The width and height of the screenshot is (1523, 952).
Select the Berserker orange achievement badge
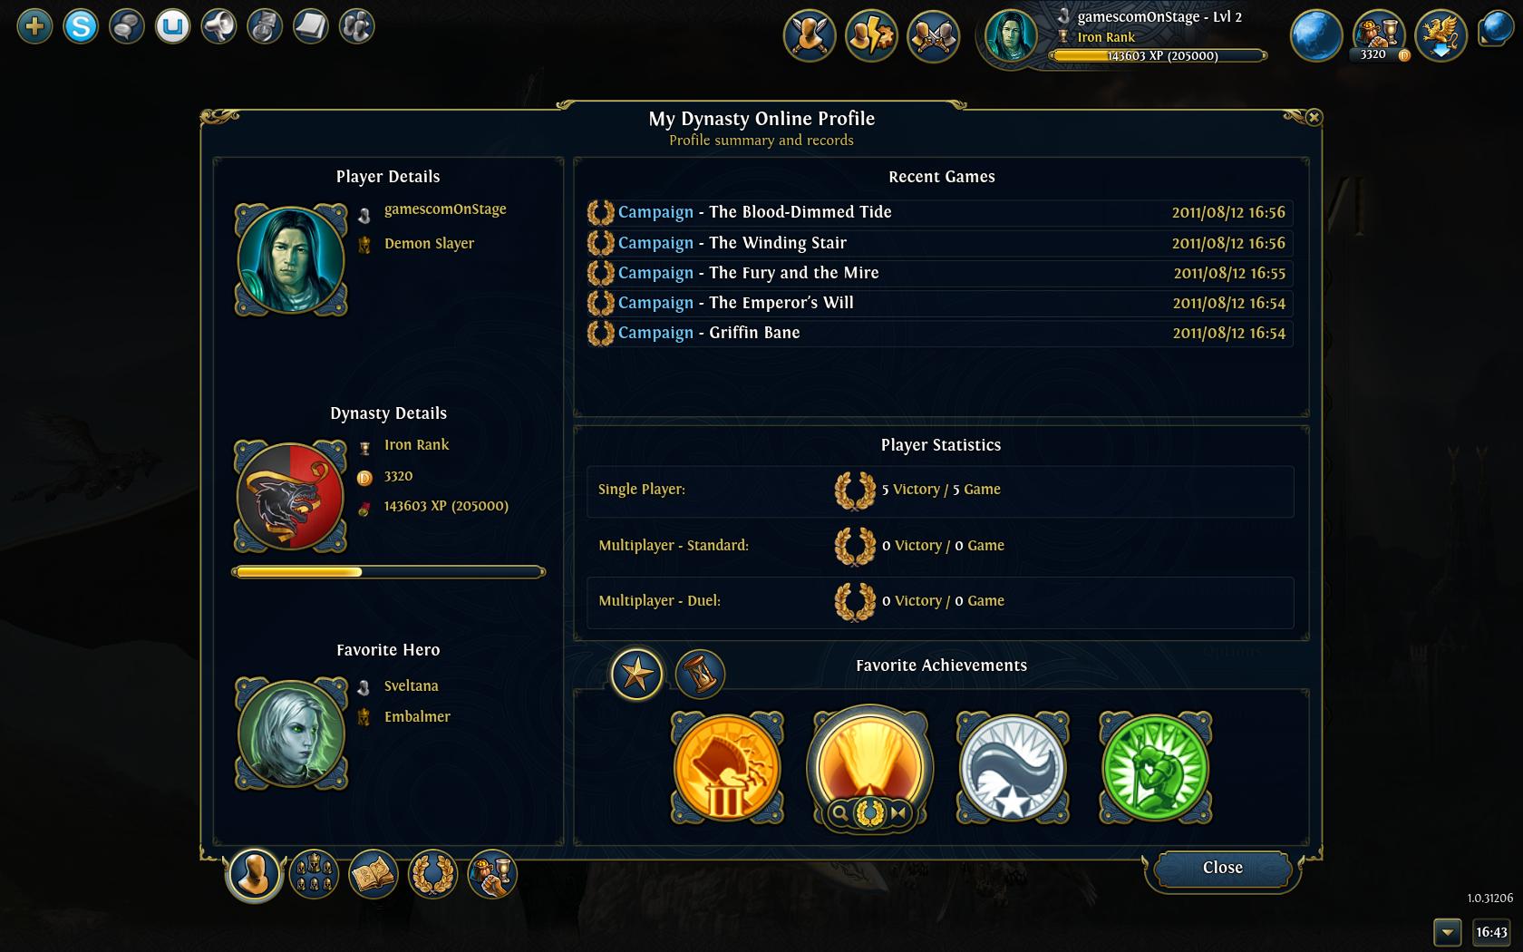[x=726, y=767]
